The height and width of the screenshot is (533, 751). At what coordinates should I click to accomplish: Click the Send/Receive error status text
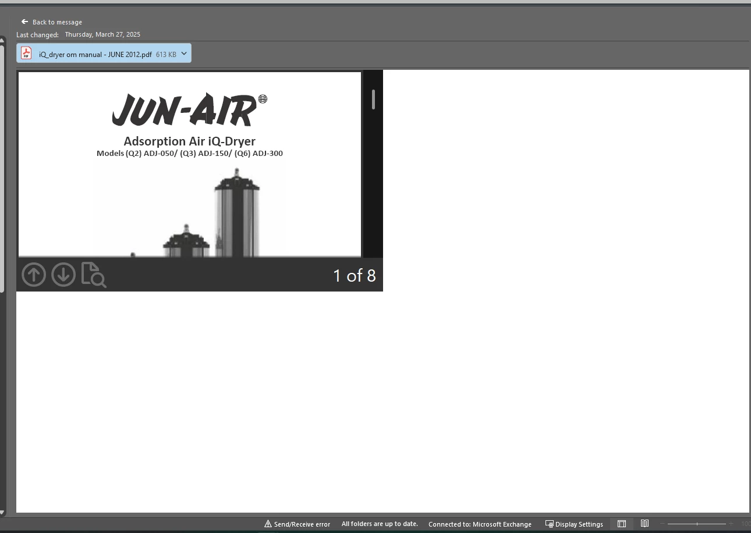point(302,524)
